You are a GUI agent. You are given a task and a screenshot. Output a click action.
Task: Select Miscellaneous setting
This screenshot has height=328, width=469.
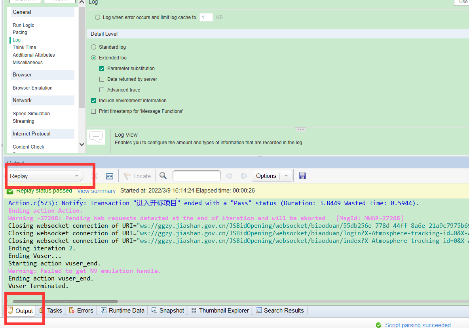[28, 62]
